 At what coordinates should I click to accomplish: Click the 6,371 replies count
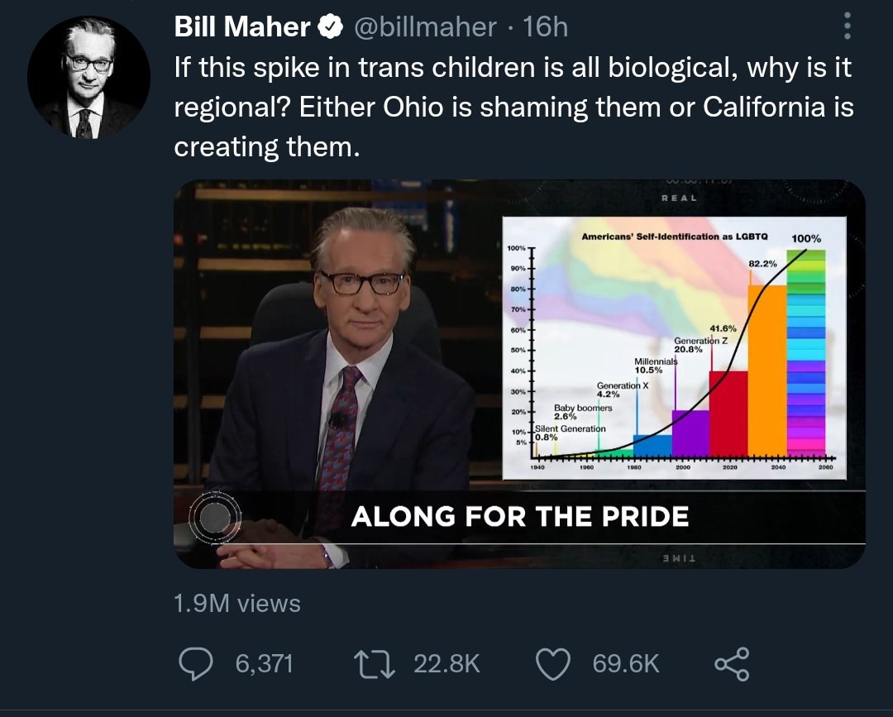(265, 663)
